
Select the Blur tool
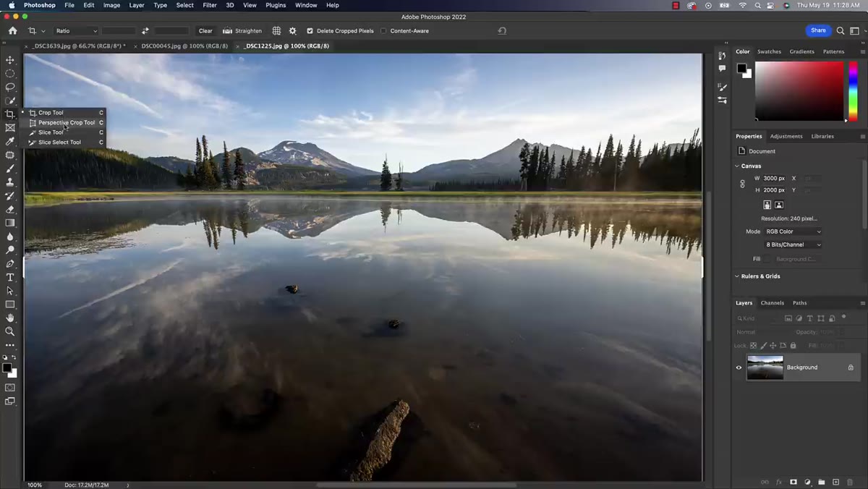[10, 237]
